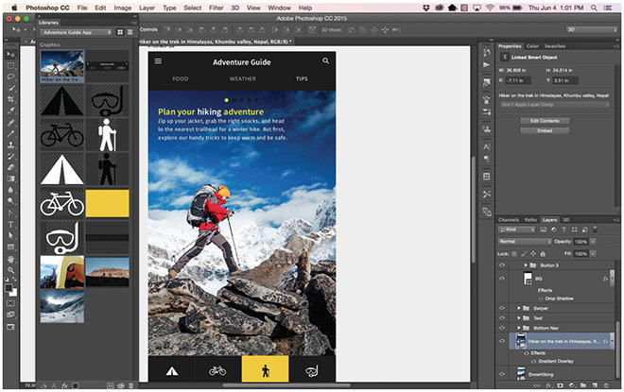Viewport: 624px width, 392px height.
Task: Expand the Swiper layer group
Action: (518, 308)
